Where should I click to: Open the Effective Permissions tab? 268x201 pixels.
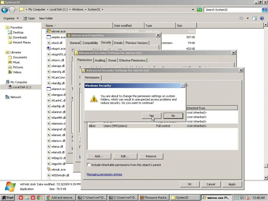(132, 60)
